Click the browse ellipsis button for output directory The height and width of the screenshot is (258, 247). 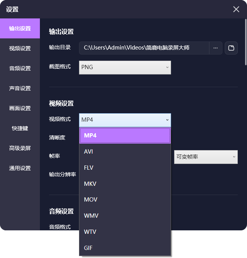(x=216, y=48)
